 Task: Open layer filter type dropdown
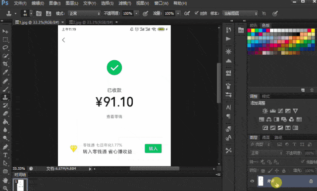point(260,144)
